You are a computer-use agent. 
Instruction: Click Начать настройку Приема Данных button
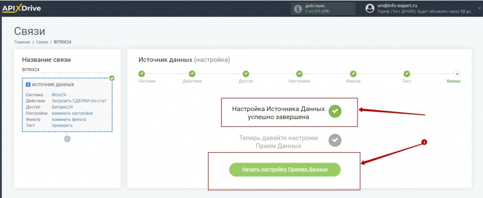285,170
